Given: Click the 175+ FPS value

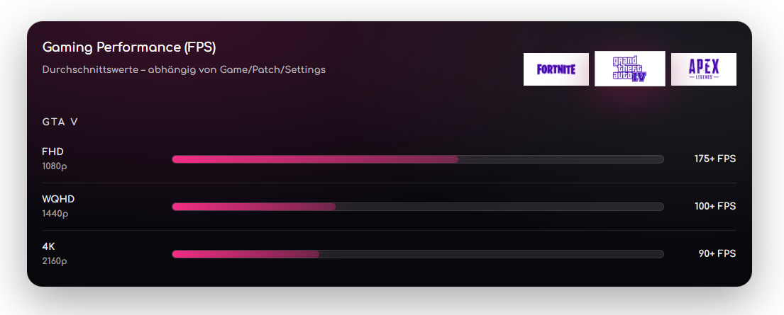Looking at the screenshot, I should coord(714,159).
